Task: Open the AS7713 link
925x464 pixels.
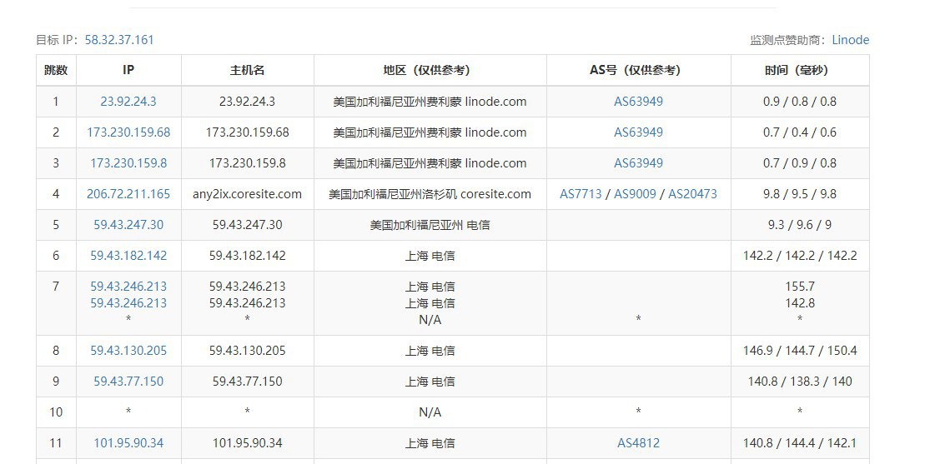Action: point(581,194)
